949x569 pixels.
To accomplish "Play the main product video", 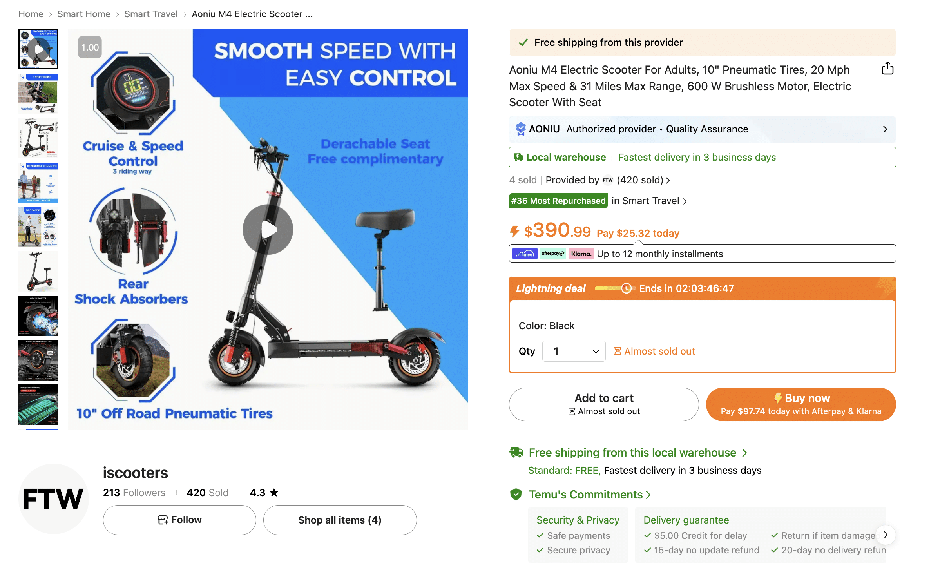I will [268, 229].
